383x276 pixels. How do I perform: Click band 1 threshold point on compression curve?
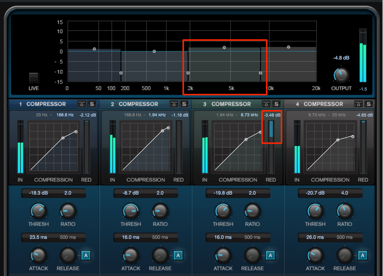tap(63, 138)
